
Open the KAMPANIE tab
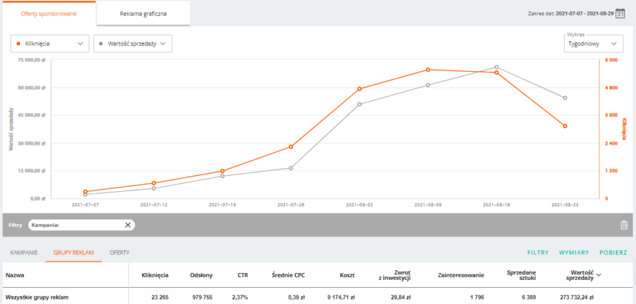(x=24, y=253)
